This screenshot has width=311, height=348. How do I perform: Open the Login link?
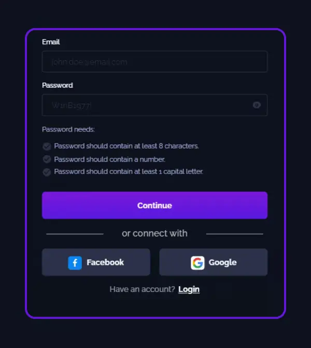189,289
